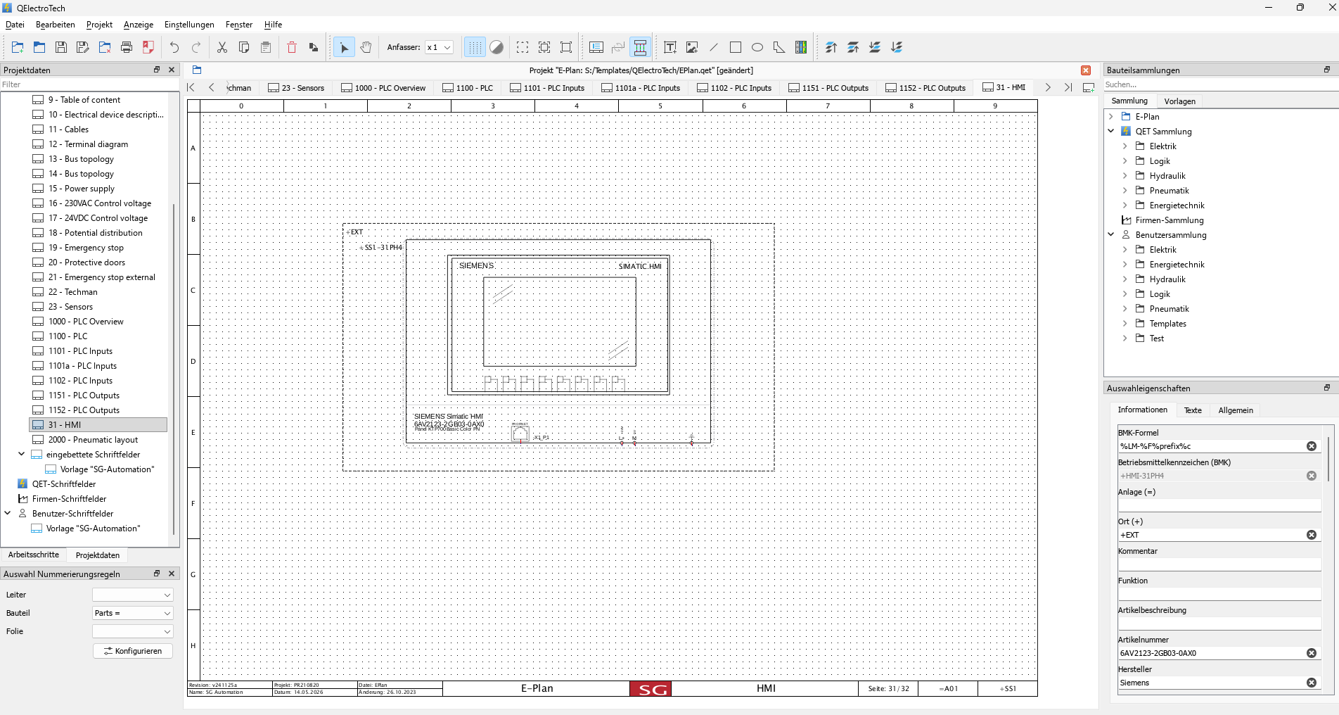Click the terminal strip colored icon
The height and width of the screenshot is (715, 1339).
[801, 47]
